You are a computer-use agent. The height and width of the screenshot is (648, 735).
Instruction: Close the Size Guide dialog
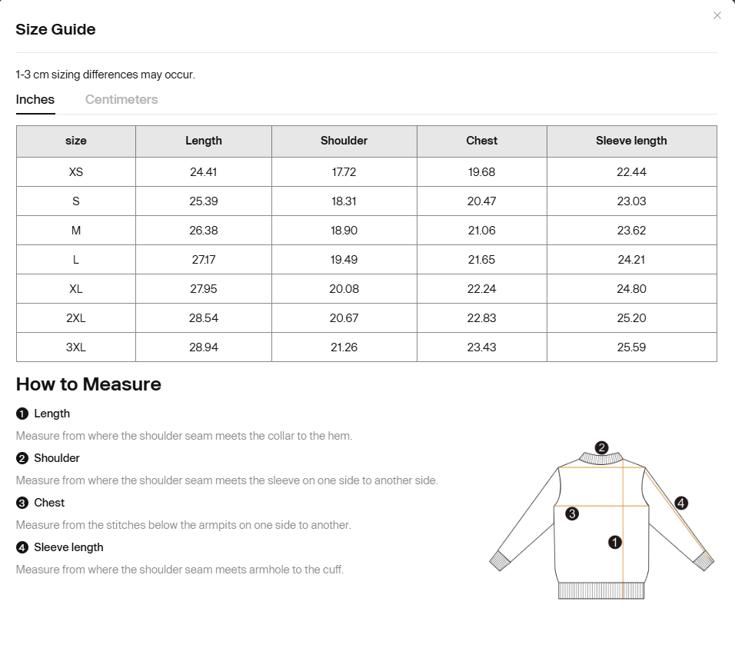coord(717,15)
